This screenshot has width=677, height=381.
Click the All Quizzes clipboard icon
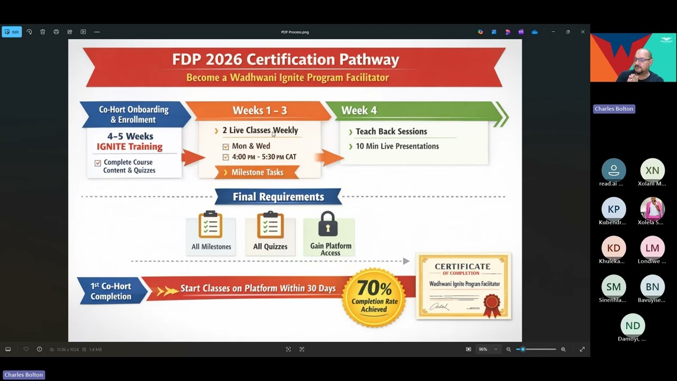pyautogui.click(x=270, y=225)
